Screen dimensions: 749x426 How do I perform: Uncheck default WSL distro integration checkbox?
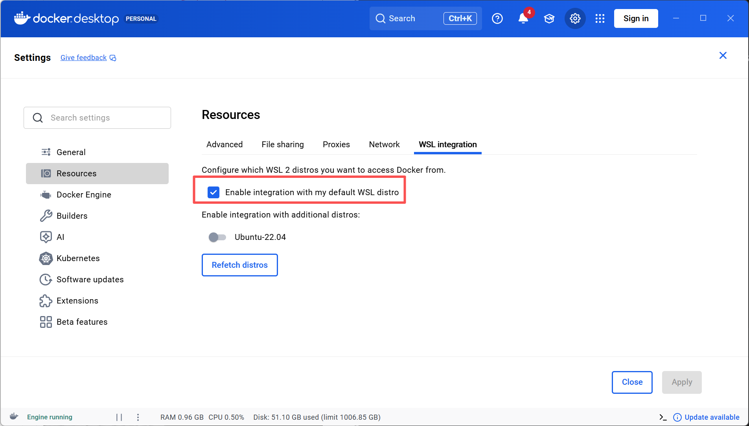click(213, 192)
